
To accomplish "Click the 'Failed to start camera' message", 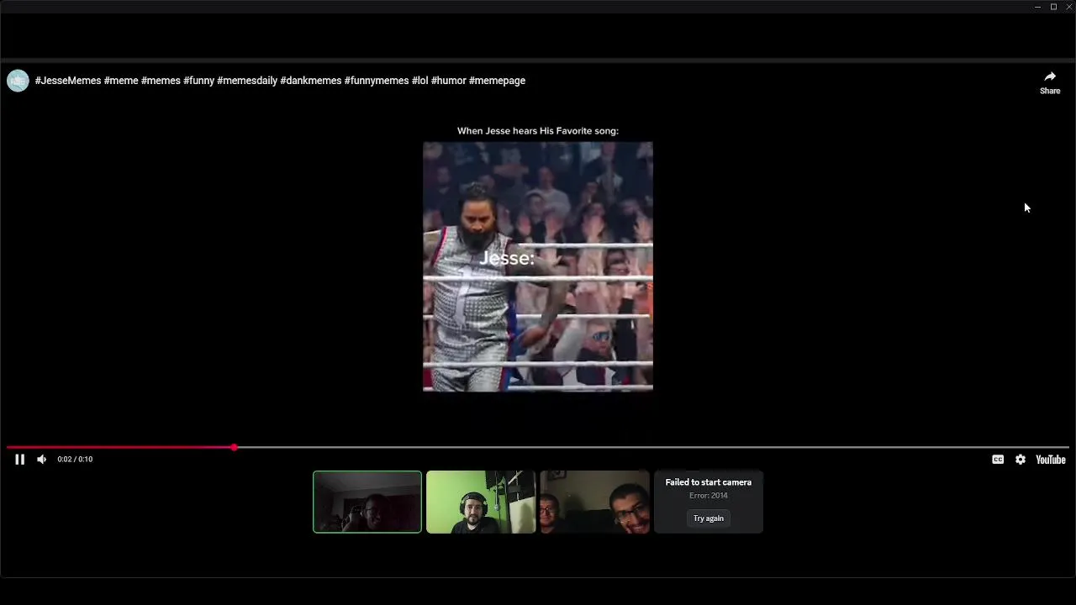I will 709,482.
